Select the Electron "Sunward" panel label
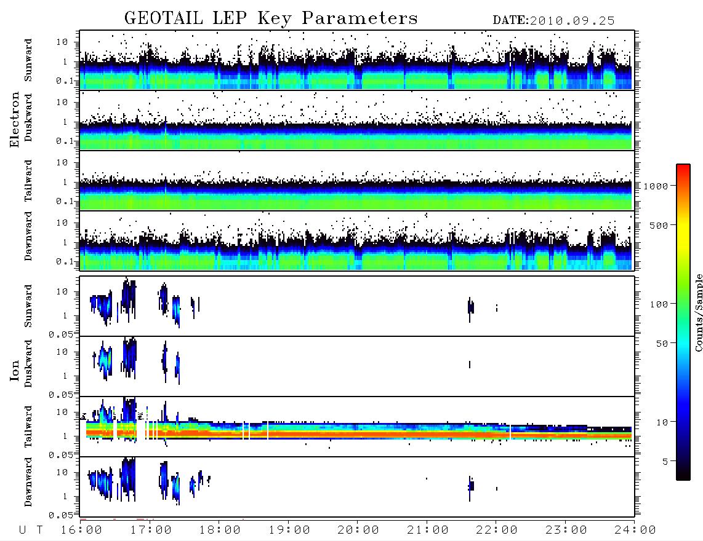Viewport: 703px width, 541px height. 28,60
